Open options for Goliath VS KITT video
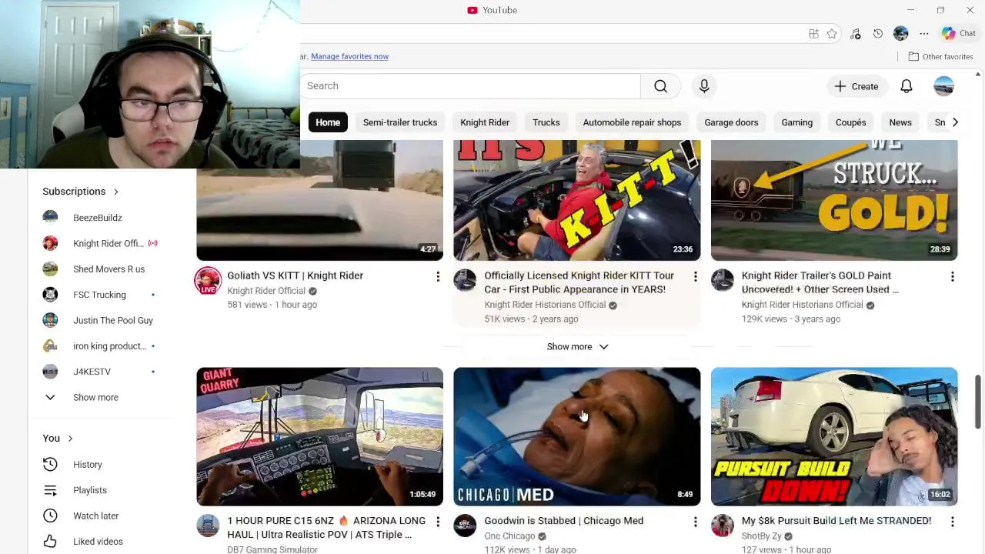 tap(438, 276)
